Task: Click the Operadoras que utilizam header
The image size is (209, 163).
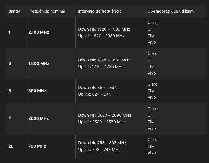Action: click(x=171, y=11)
